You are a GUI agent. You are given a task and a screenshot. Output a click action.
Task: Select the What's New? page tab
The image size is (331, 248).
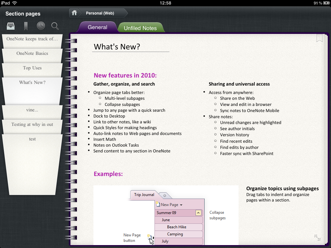click(32, 91)
